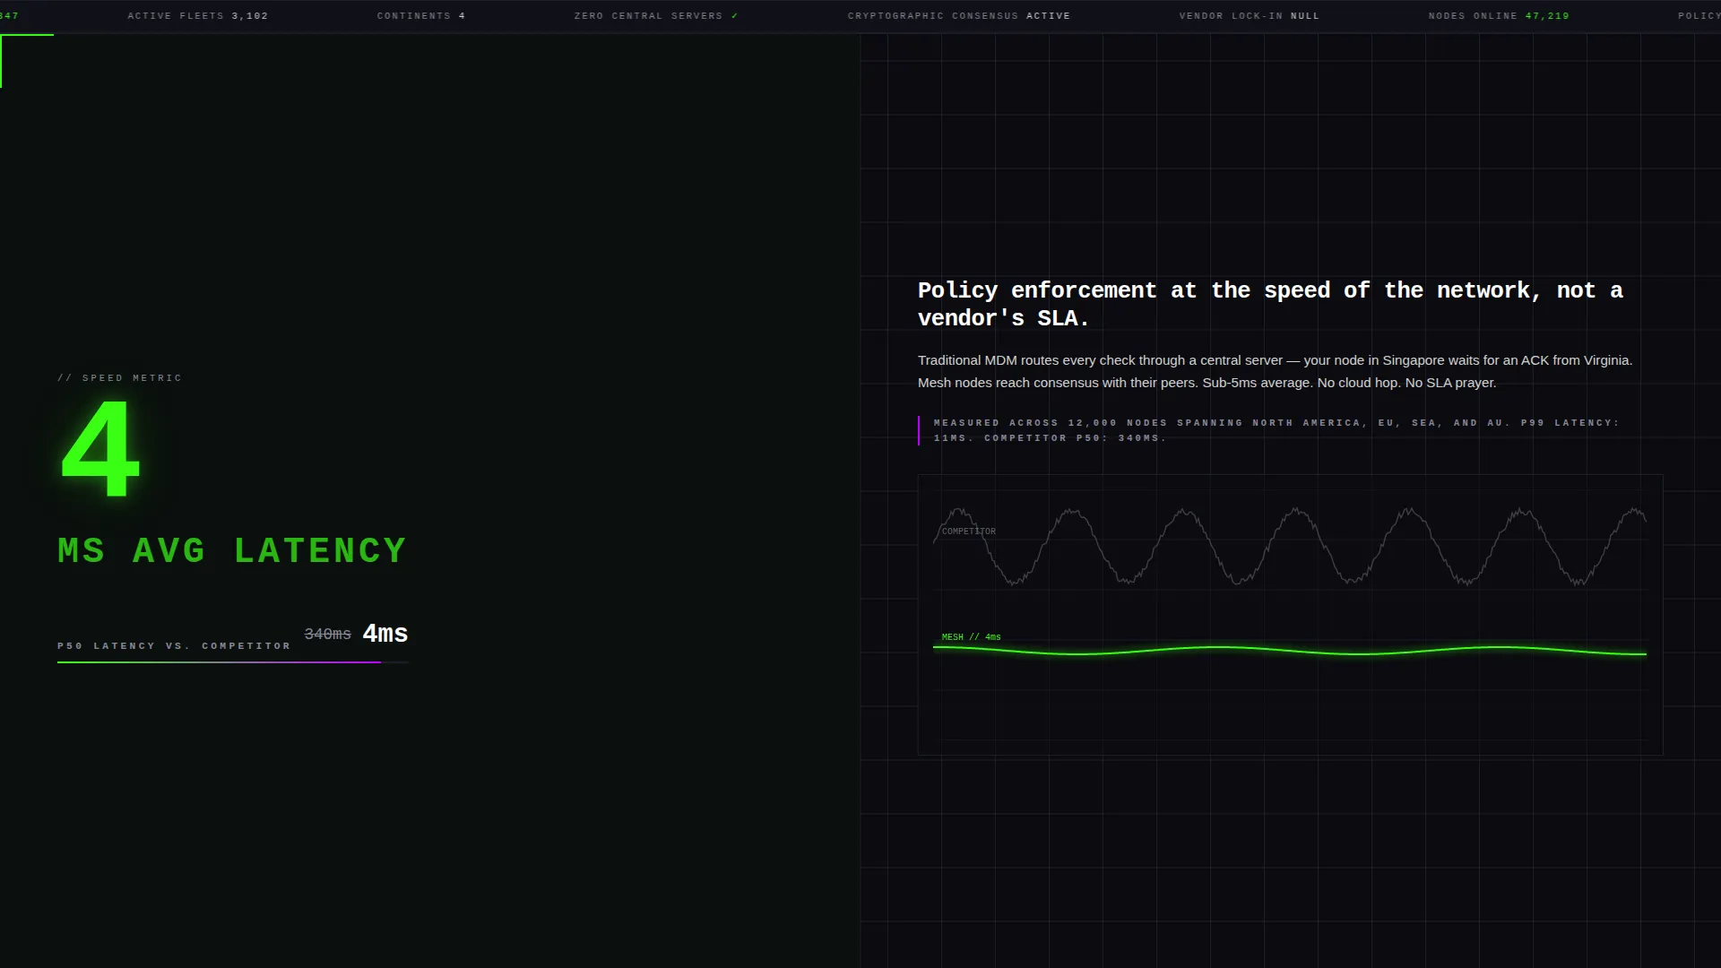Screen dimensions: 1721x968
Task: Click the gray competitor waveform line
Action: 1290,546
